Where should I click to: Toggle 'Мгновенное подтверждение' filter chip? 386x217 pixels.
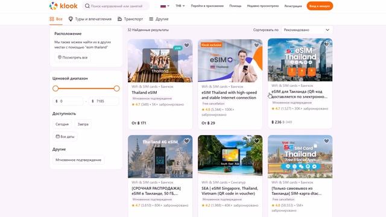click(78, 160)
